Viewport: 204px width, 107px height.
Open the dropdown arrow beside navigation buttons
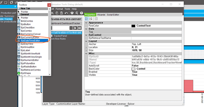[71, 28]
